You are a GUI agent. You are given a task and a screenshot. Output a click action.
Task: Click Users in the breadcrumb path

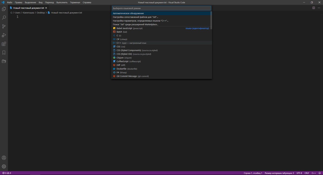18,13
